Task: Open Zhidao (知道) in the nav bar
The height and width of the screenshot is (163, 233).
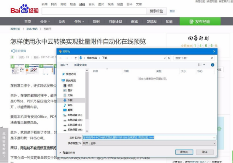Action: tap(169, 22)
